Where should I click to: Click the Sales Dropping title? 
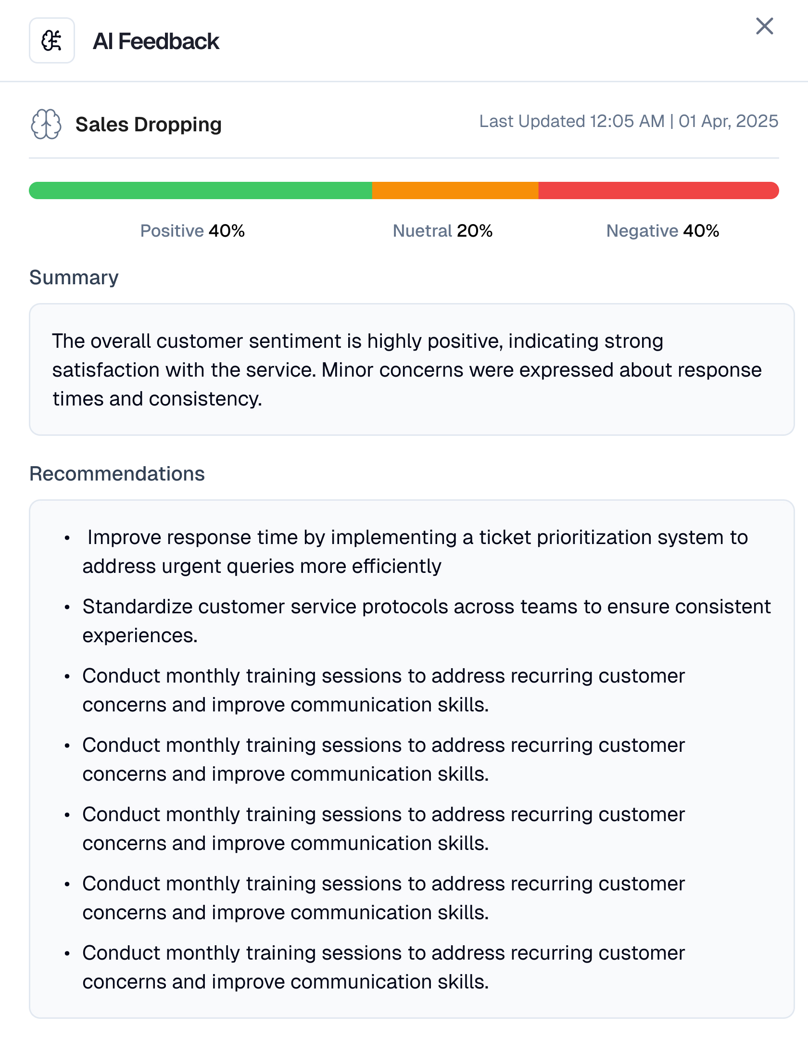point(149,125)
